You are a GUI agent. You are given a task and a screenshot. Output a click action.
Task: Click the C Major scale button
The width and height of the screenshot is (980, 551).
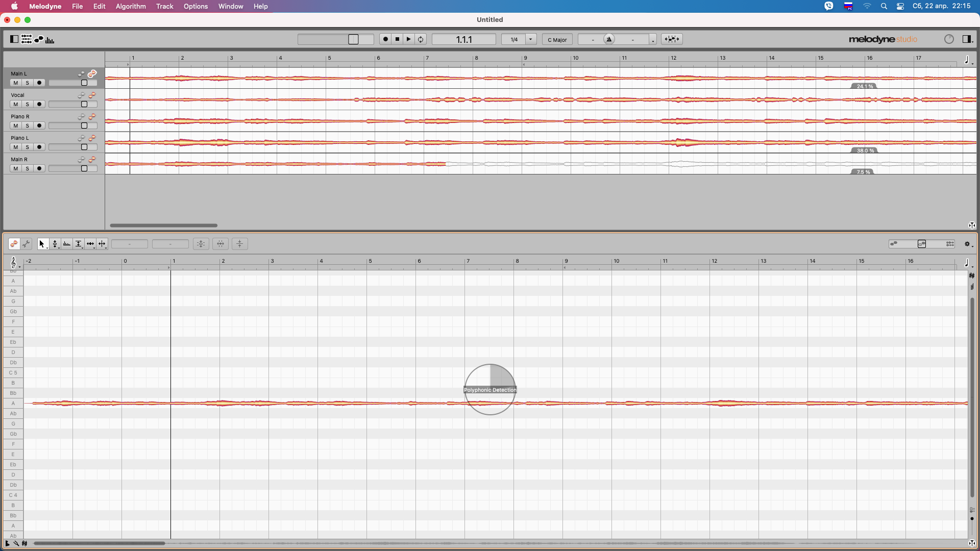(557, 39)
